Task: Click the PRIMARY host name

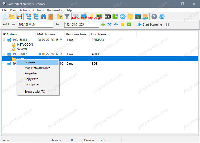Action: coord(98,40)
